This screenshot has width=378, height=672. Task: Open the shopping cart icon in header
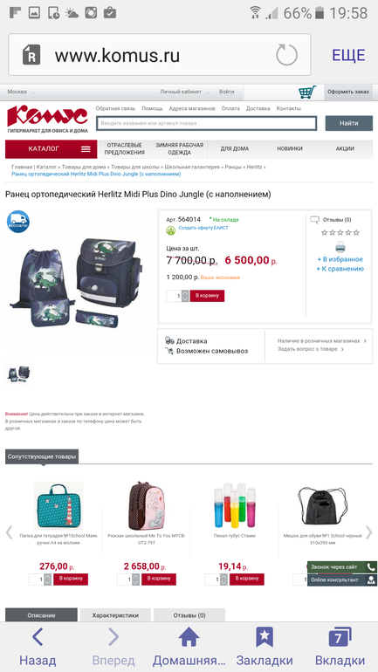coord(307,92)
